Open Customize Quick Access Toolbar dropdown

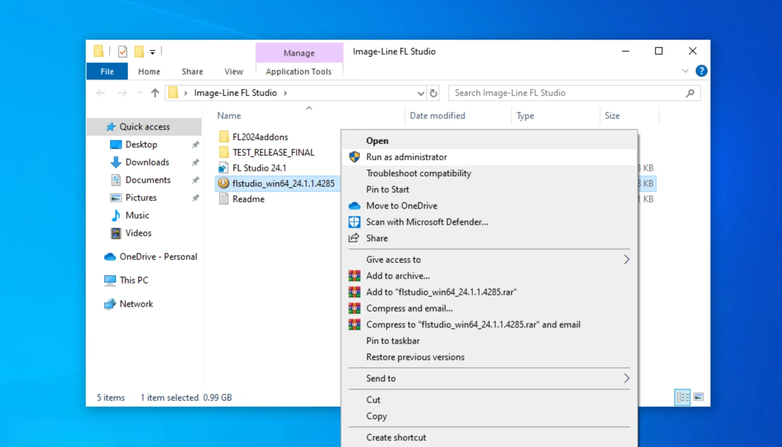(152, 52)
